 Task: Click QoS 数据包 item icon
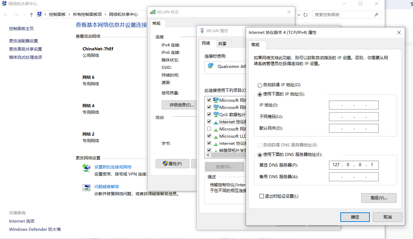[216, 114]
